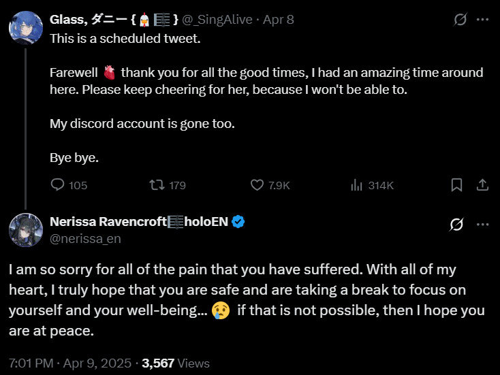Click the reply icon on Glass's tweet
This screenshot has width=500, height=375.
59,184
